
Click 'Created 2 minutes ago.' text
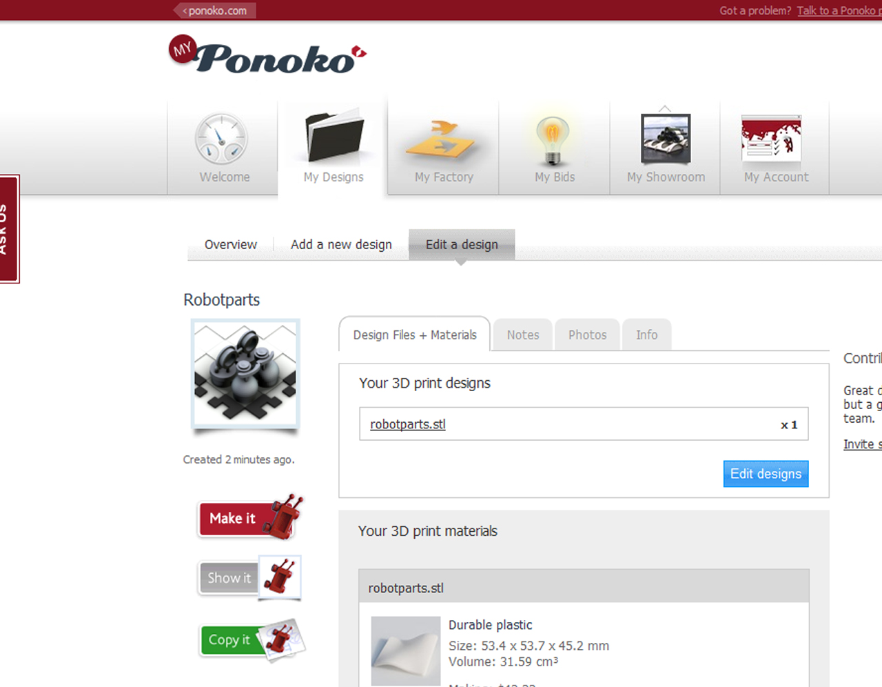238,459
